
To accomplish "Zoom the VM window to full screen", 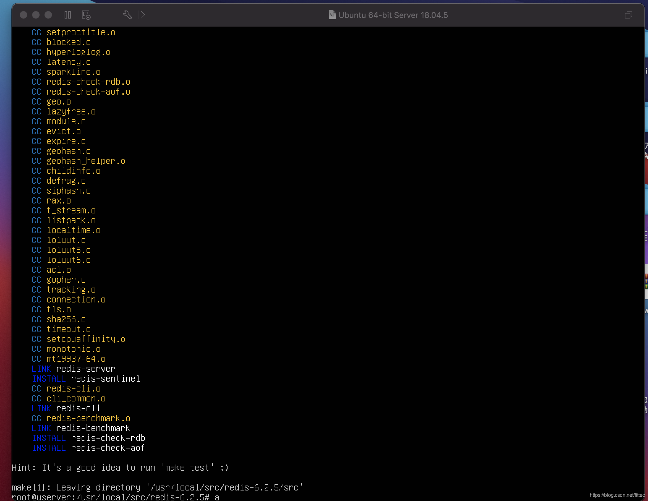I will pyautogui.click(x=48, y=15).
